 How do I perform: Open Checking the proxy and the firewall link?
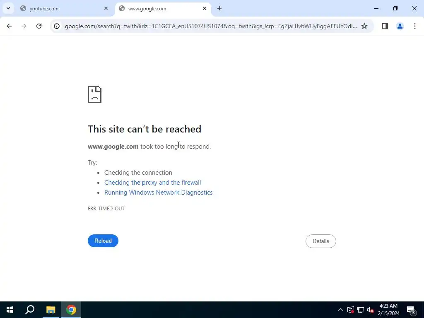pyautogui.click(x=152, y=183)
